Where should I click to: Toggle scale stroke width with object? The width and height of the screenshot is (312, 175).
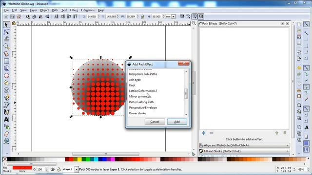click(182, 17)
